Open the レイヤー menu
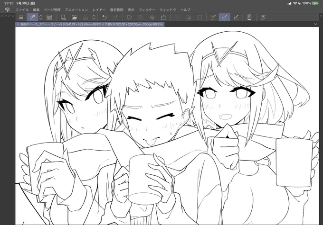The height and width of the screenshot is (225, 323). click(x=99, y=10)
